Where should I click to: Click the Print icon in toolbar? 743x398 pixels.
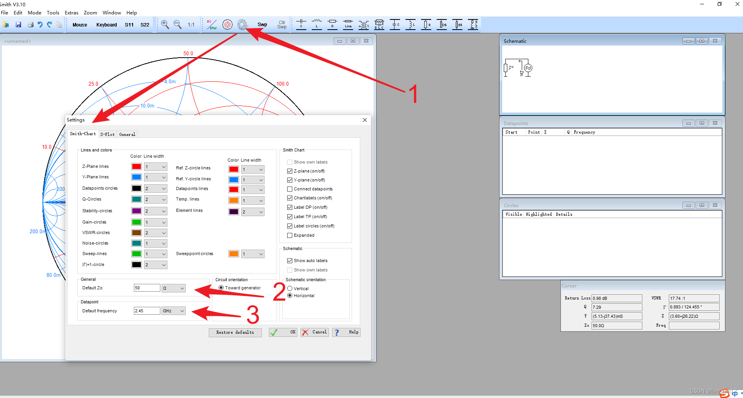point(30,25)
